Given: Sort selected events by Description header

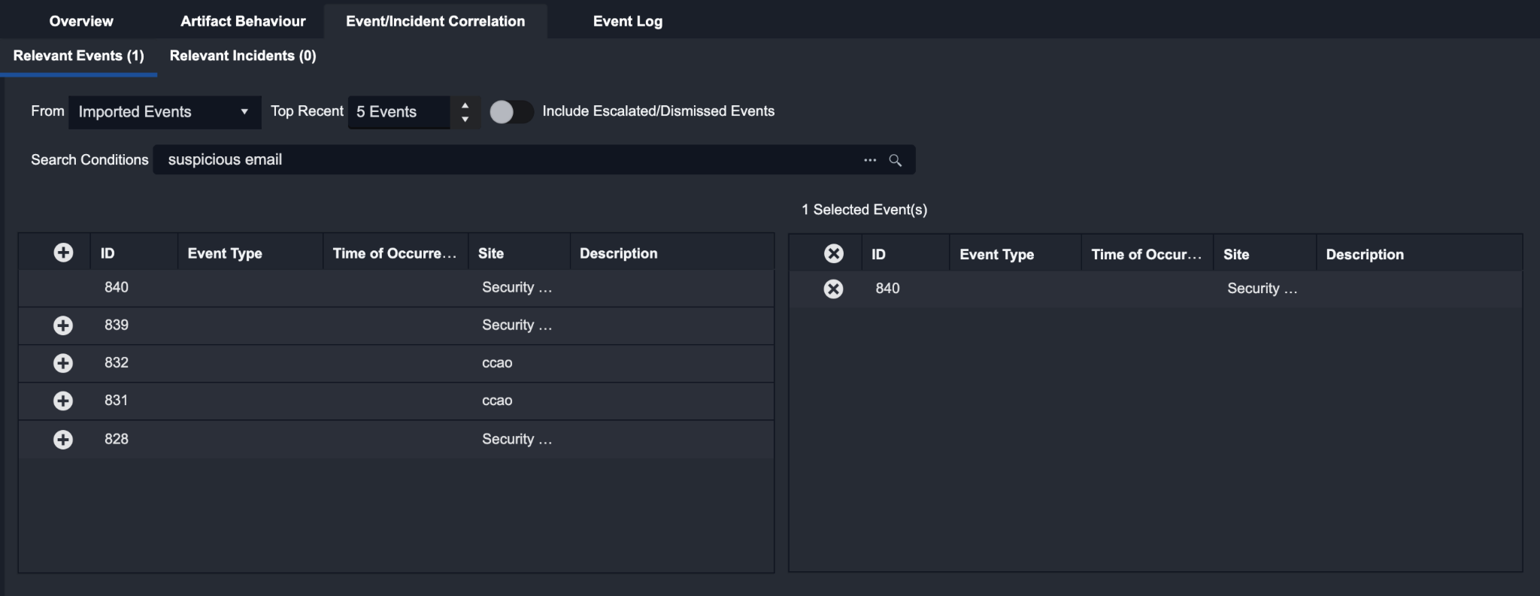Looking at the screenshot, I should pyautogui.click(x=1364, y=255).
